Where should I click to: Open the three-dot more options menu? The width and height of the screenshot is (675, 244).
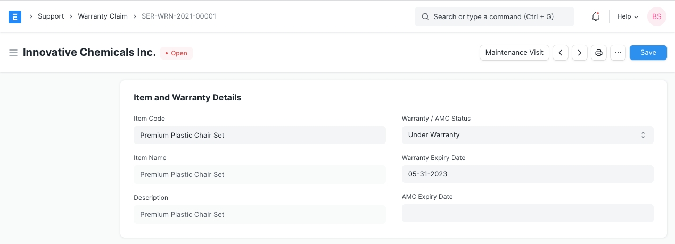[x=618, y=53]
